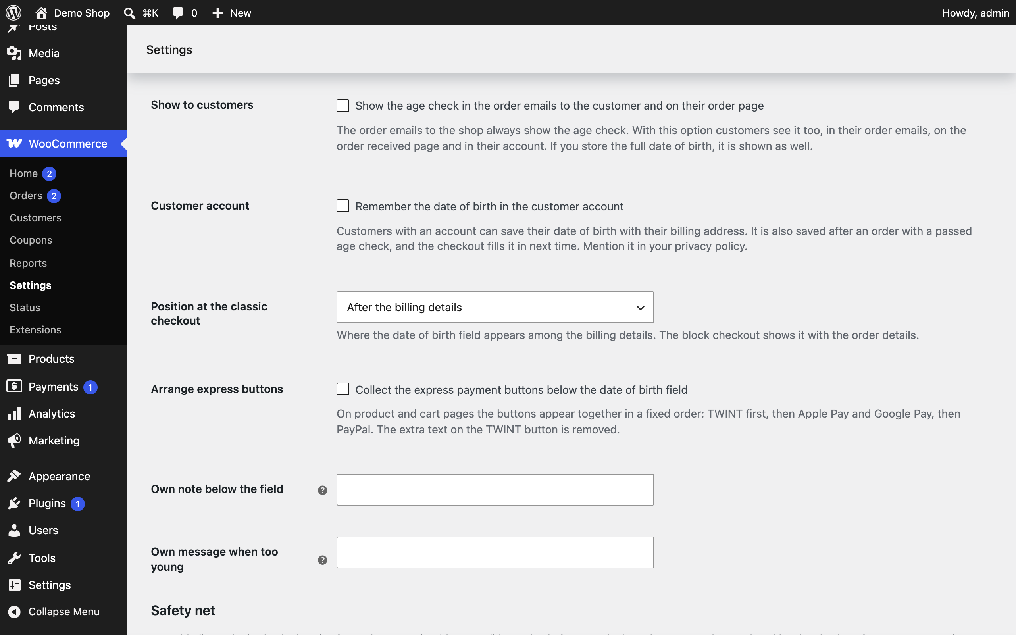Click help icon for Own message when too young
This screenshot has width=1016, height=635.
[322, 560]
